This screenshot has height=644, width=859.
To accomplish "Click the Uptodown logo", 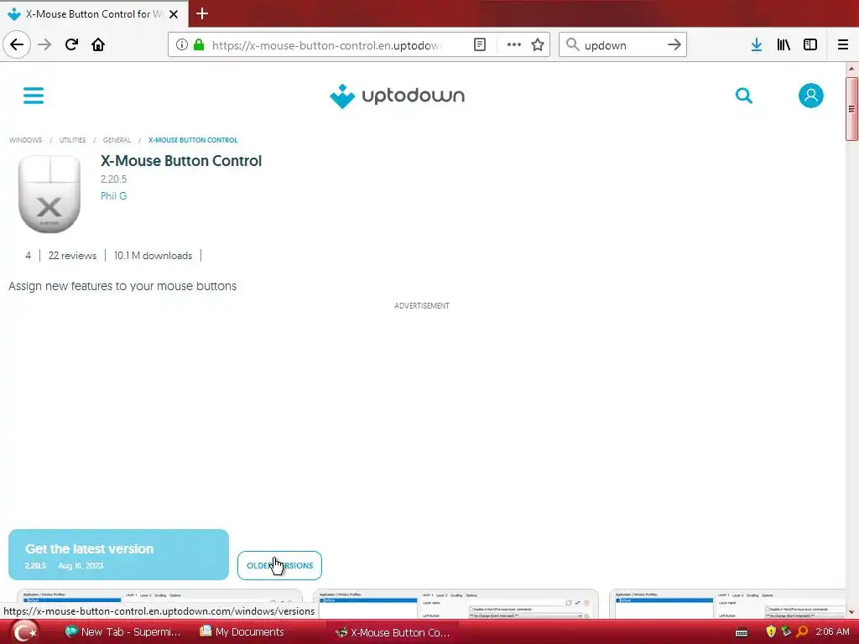I will click(397, 96).
